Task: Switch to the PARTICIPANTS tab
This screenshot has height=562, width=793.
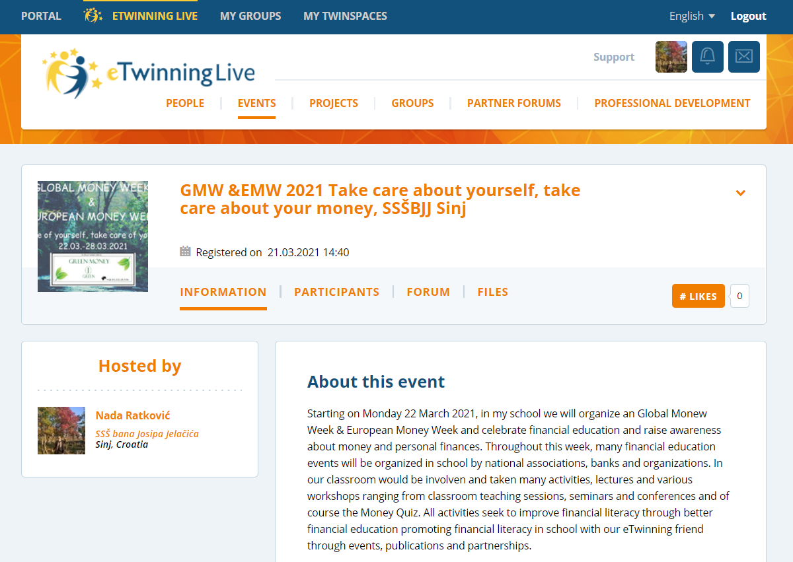Action: point(336,292)
